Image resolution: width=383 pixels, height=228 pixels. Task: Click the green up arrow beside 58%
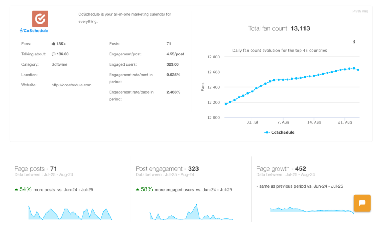point(137,189)
